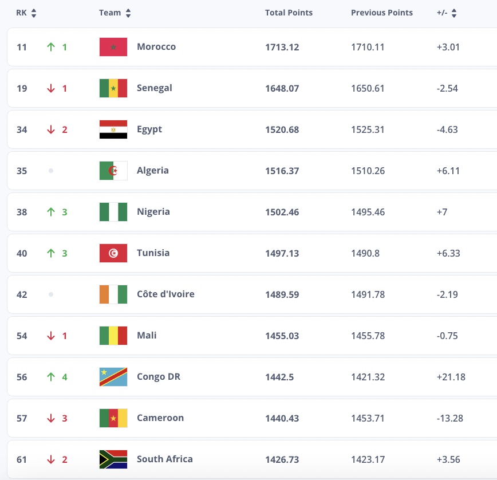Click the Cameroon flag icon
497x480 pixels.
(x=113, y=418)
